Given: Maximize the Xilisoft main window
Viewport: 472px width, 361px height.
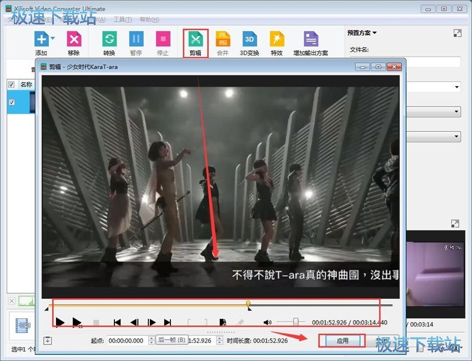Looking at the screenshot, I should point(444,9).
